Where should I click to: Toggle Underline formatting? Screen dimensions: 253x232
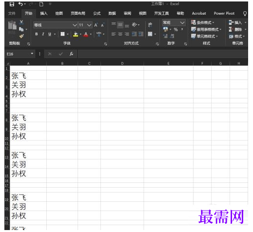(50, 34)
